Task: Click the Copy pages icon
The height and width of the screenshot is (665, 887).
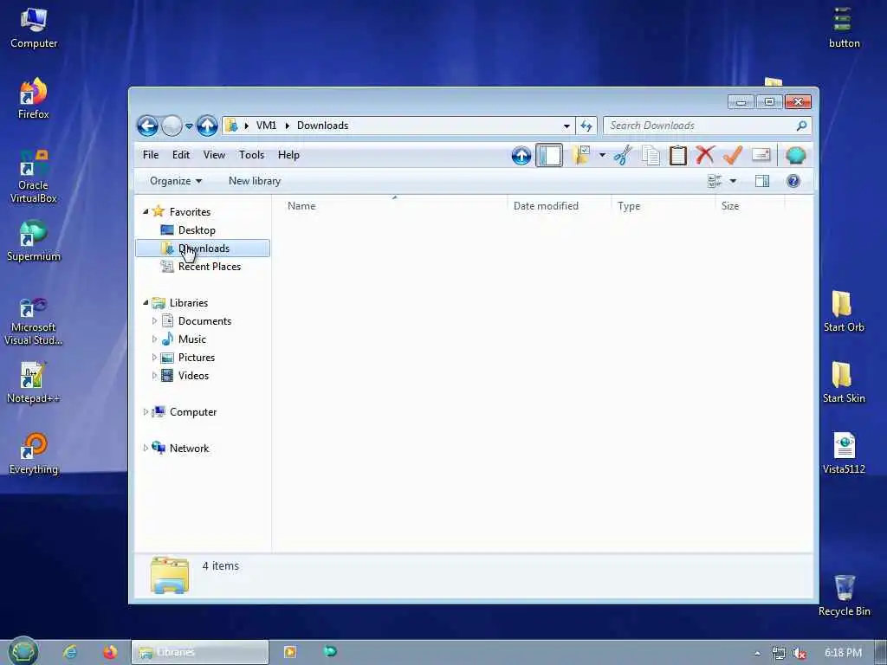Action: [651, 156]
